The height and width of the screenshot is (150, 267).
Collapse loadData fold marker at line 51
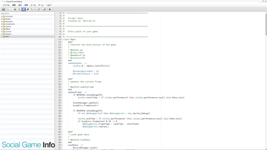[62, 145]
